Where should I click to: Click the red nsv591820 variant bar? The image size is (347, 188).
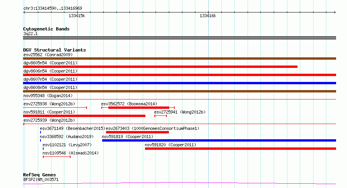click(x=241, y=149)
